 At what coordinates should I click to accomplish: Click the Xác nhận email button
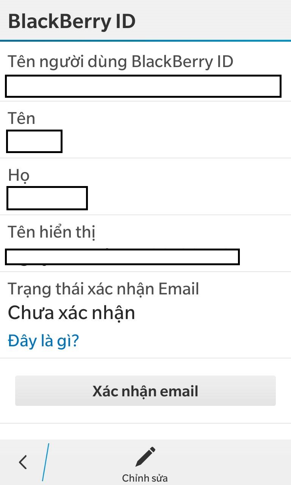tap(145, 391)
